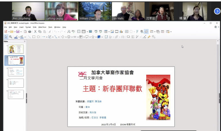This screenshot has width=221, height=131.
Task: Toggle the display grid icon
Action: click(x=79, y=32)
